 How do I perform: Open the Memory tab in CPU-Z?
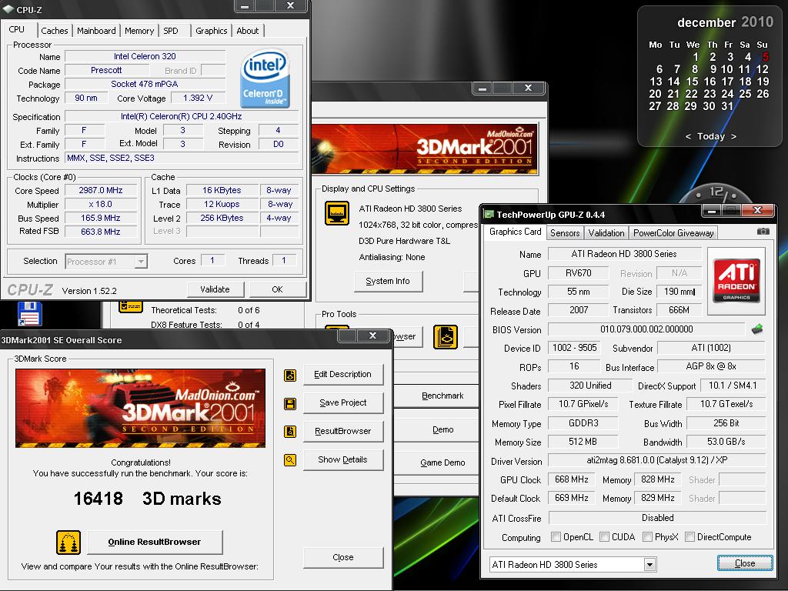[x=139, y=31]
